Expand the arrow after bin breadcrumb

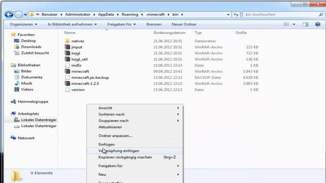(x=182, y=15)
